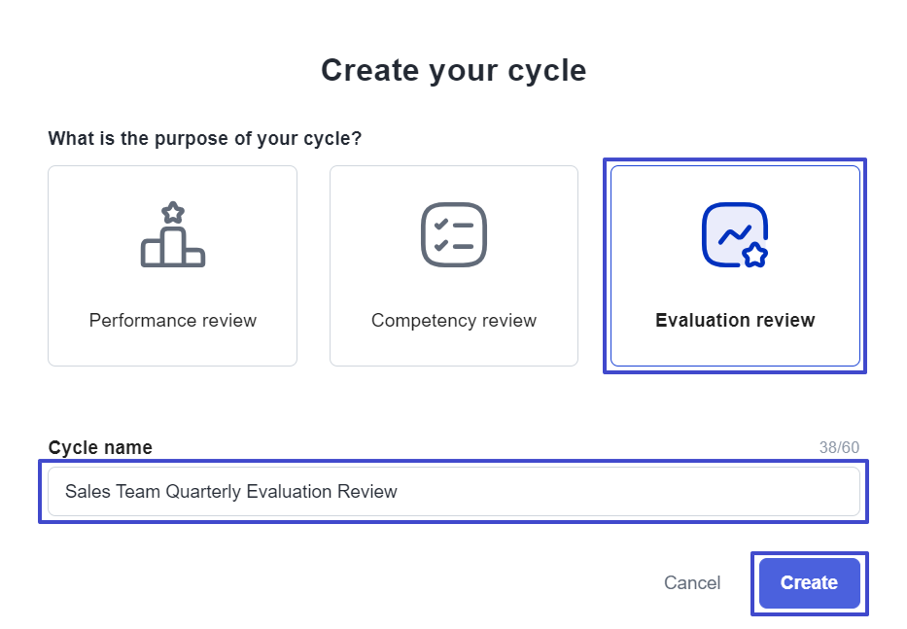This screenshot has height=629, width=907.
Task: Choose the Competency review card
Action: point(454,265)
